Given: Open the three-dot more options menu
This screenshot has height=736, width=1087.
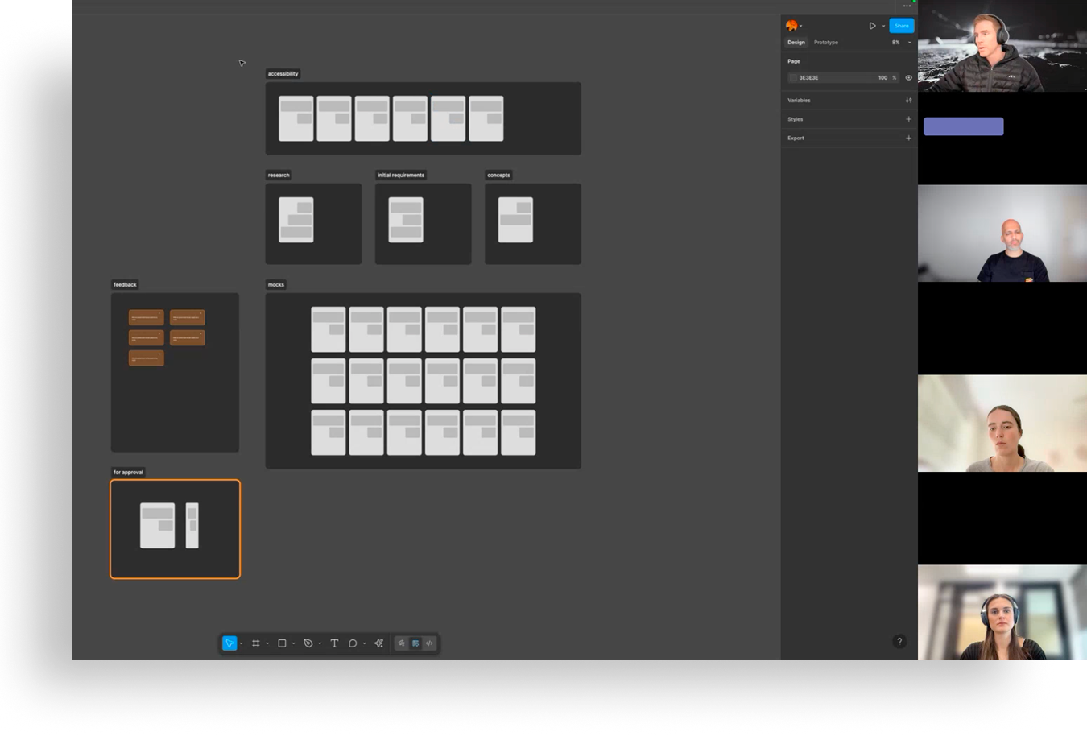Looking at the screenshot, I should (x=907, y=6).
